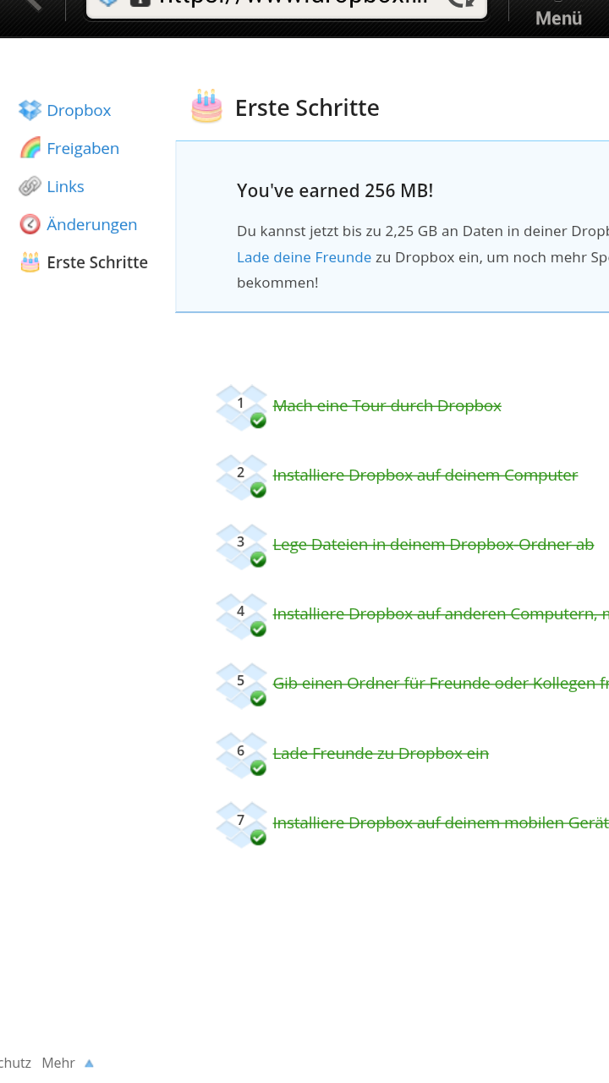This screenshot has width=609, height=1083.
Task: Open step 'Mach eine Tour durch Dropbox'
Action: coord(387,405)
